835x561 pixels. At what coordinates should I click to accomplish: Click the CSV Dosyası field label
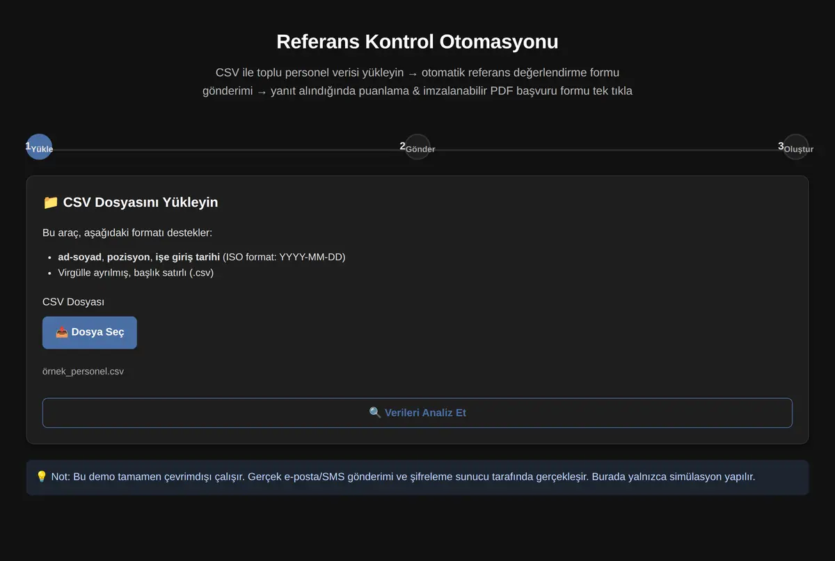73,302
